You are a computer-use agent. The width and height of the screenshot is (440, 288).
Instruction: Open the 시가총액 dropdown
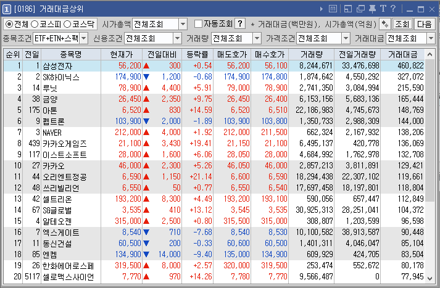pos(183,24)
